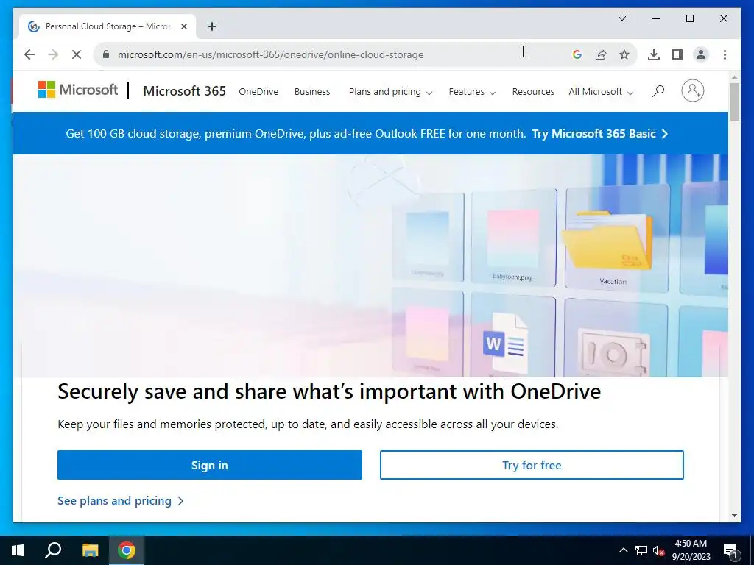
Task: Stop loading the page
Action: click(77, 54)
